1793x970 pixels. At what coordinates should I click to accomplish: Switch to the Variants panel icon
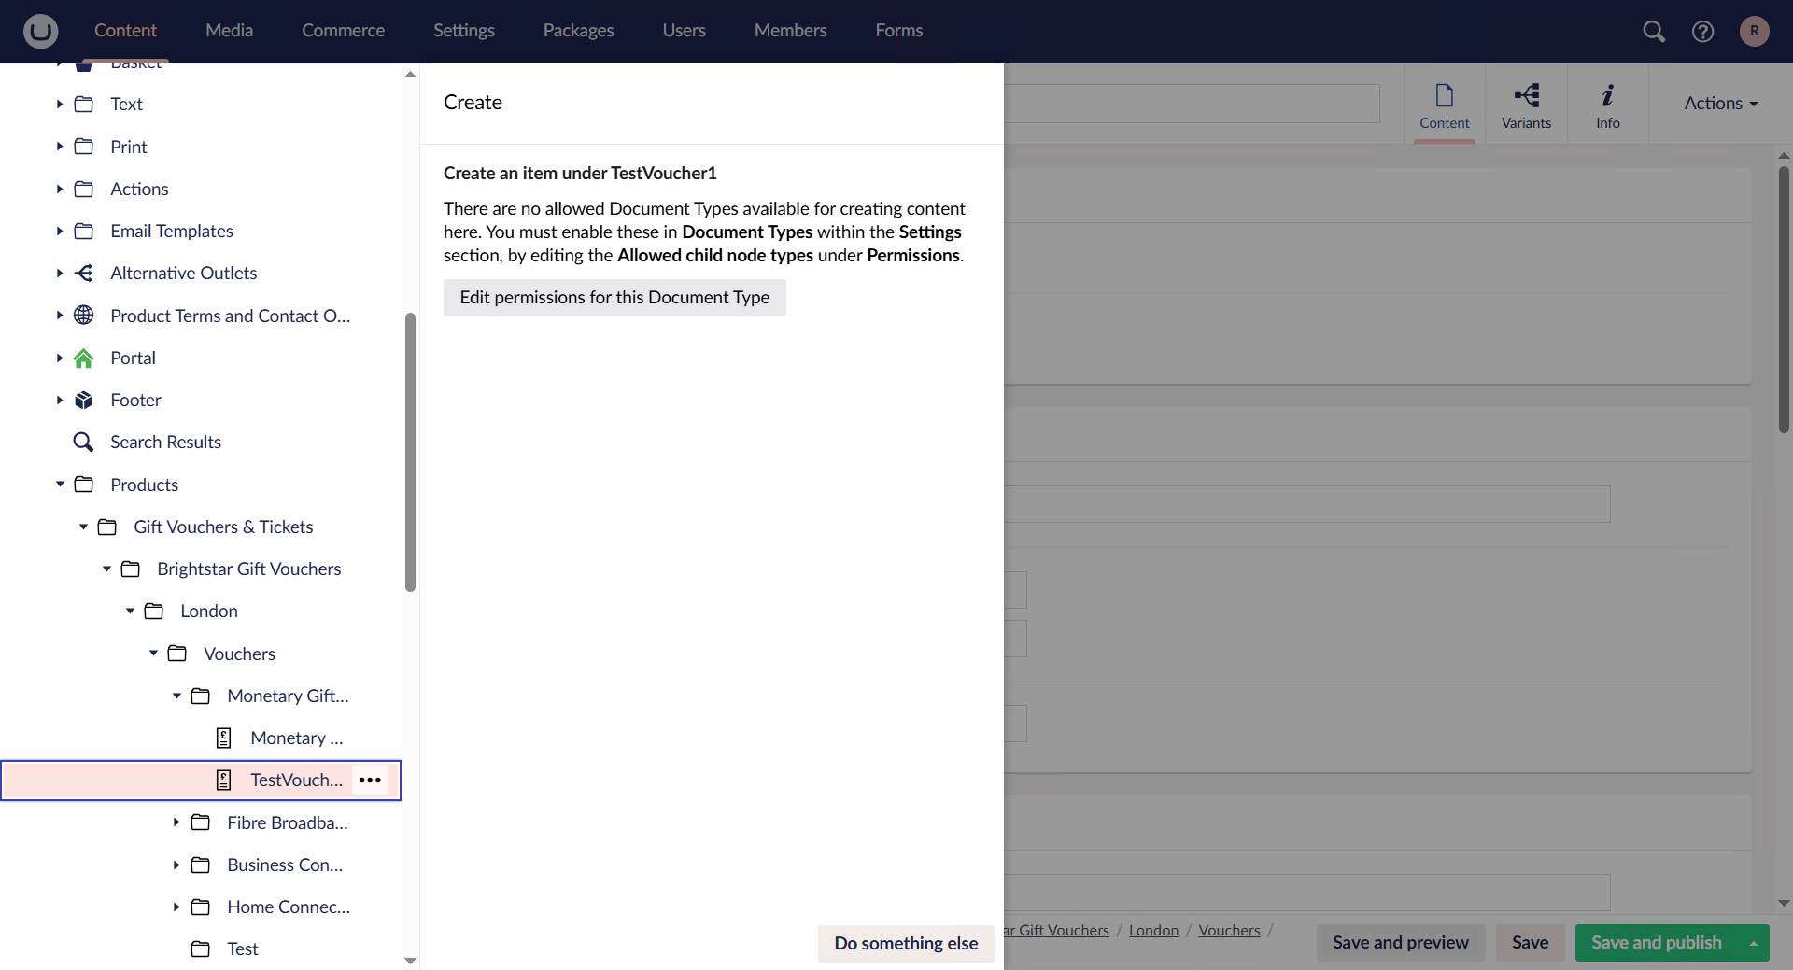pos(1526,103)
